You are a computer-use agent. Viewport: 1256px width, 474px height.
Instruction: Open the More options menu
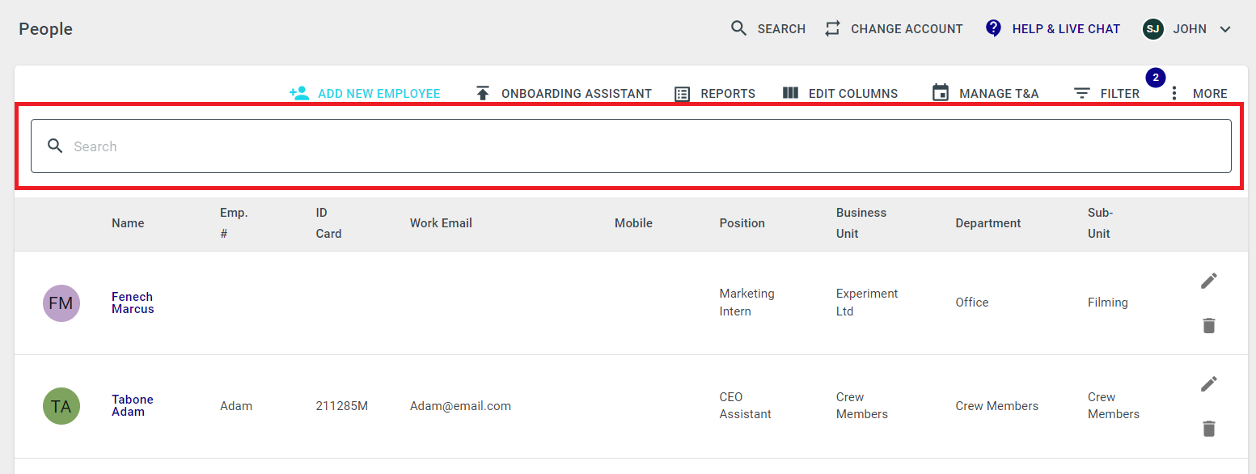(x=1197, y=93)
